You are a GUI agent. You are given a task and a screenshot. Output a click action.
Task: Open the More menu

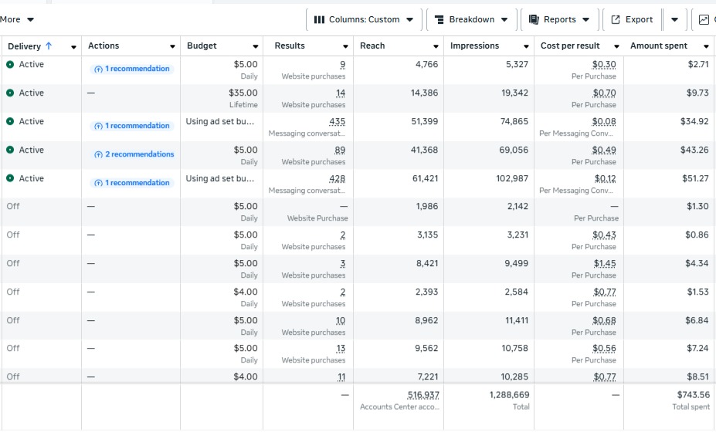coord(17,19)
